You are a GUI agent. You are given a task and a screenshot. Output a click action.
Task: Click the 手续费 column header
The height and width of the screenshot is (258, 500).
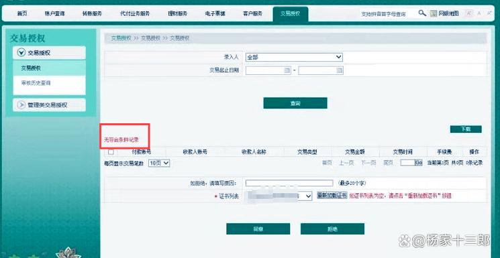coord(444,152)
